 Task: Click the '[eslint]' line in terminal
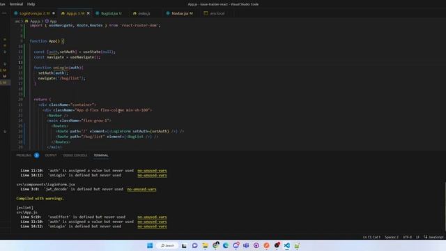coord(25,208)
